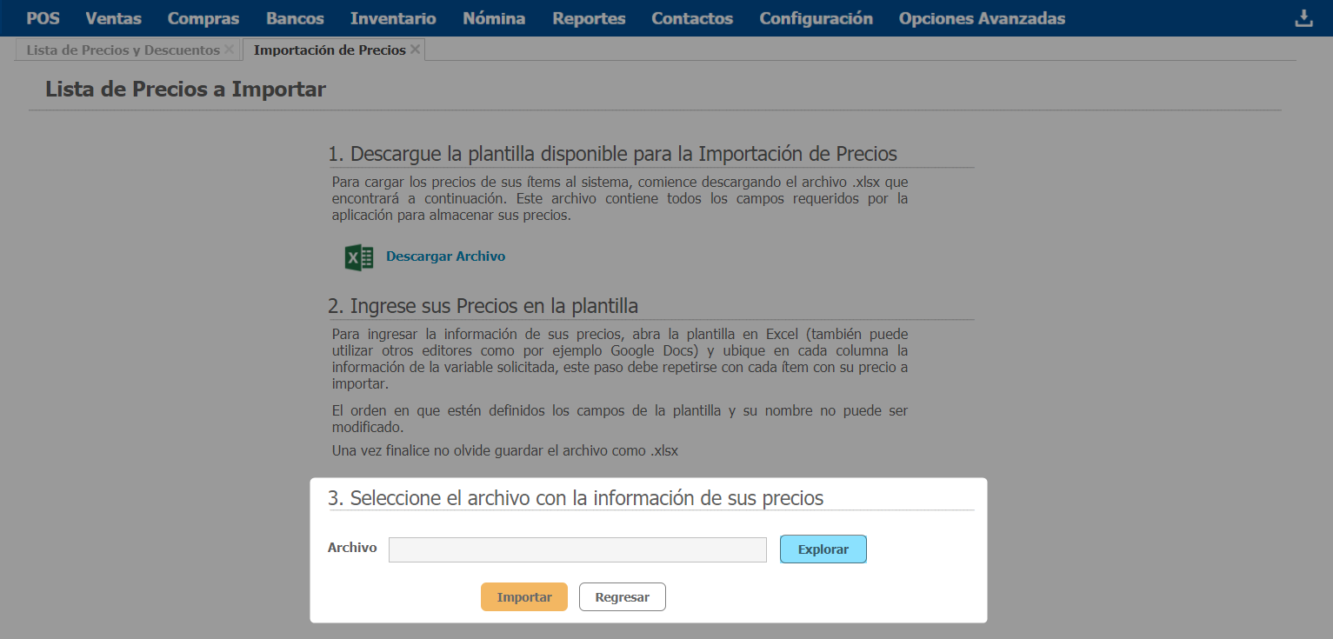This screenshot has height=639, width=1333.
Task: Close Lista de Precios y Descuentos tab
Action: pyautogui.click(x=229, y=50)
